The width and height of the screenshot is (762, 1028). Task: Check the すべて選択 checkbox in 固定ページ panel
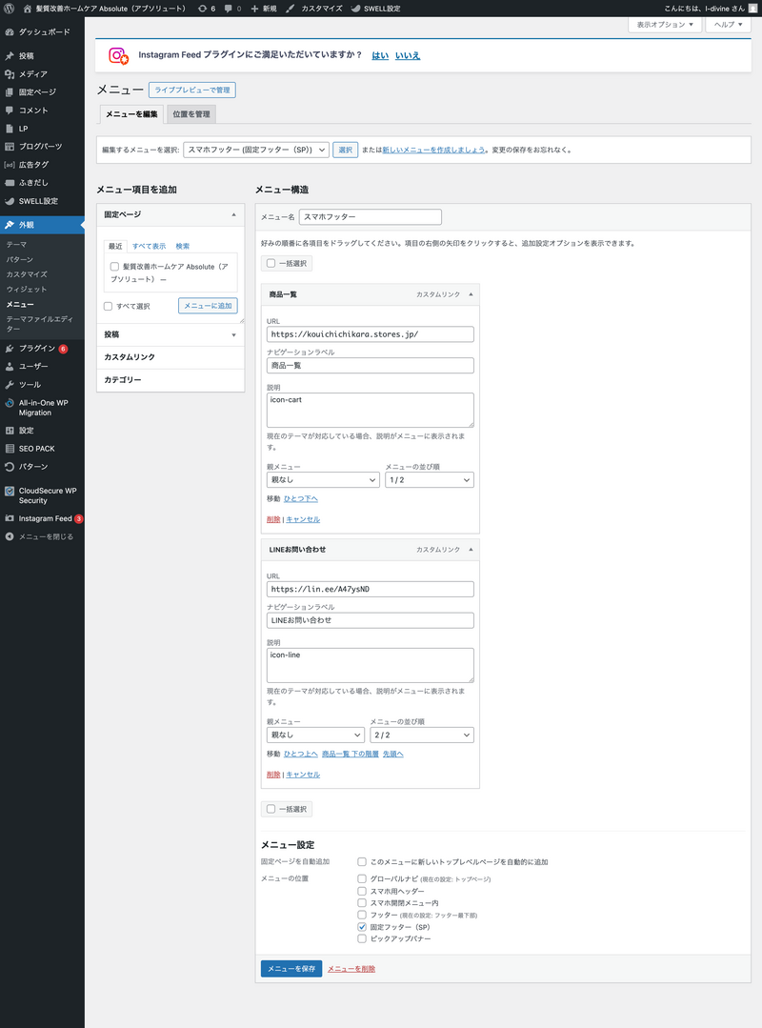coord(109,306)
